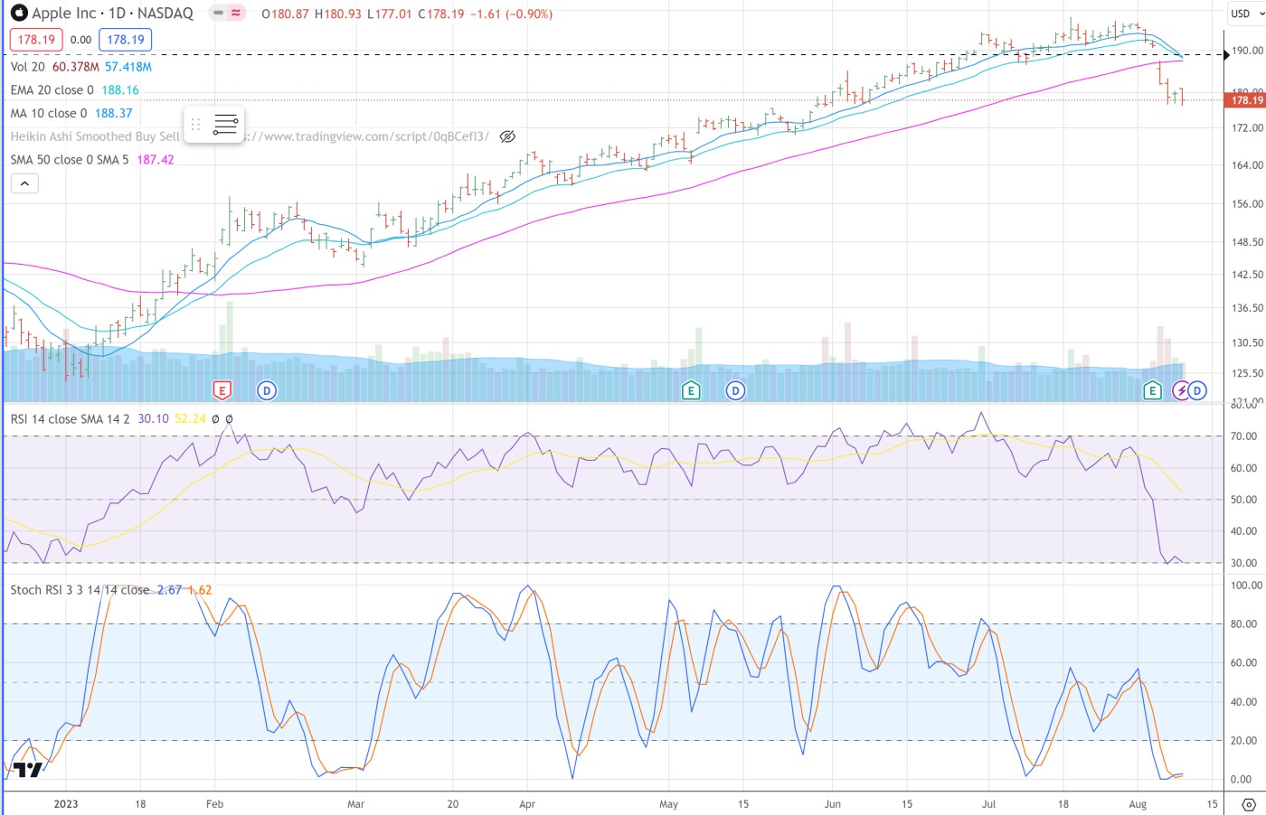Click the red 178.19 sell price button
The image size is (1266, 815).
click(36, 40)
